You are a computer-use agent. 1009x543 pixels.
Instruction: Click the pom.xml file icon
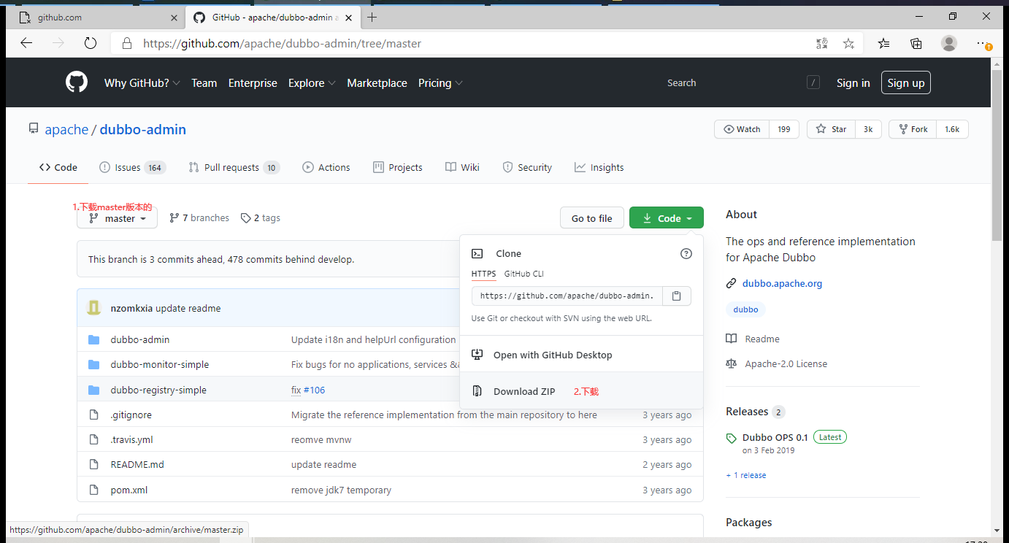click(x=93, y=490)
